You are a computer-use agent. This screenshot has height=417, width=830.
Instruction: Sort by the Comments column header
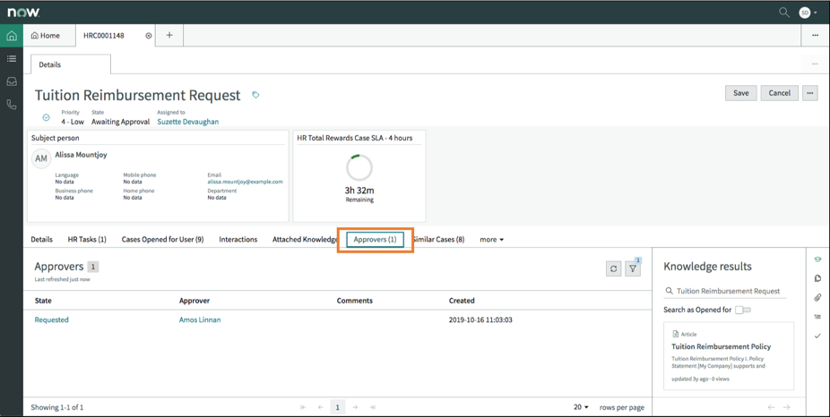pos(355,301)
